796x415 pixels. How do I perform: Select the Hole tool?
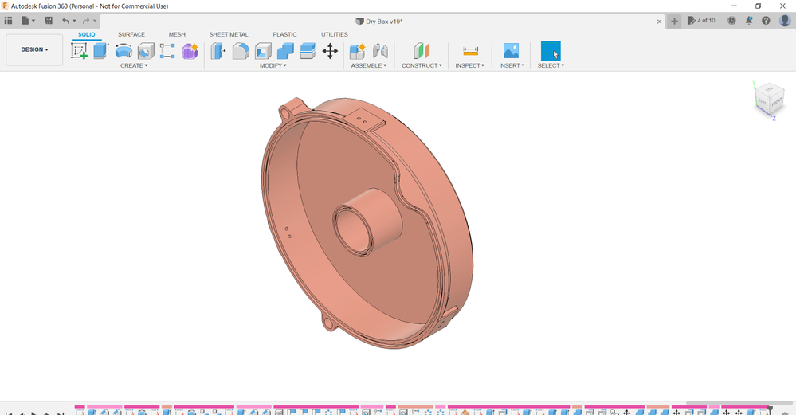tap(146, 51)
